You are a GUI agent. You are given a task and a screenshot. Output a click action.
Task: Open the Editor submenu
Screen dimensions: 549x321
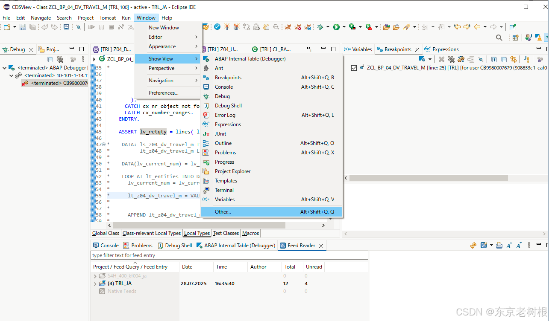click(x=168, y=37)
